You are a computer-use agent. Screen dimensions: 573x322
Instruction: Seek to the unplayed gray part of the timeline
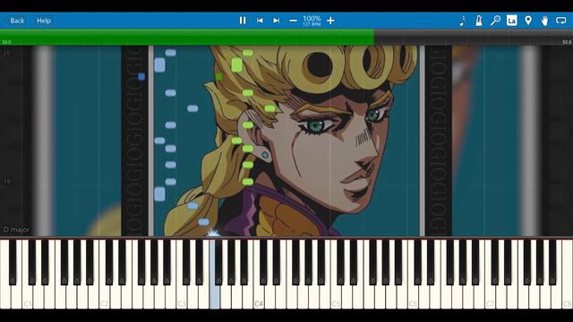(x=474, y=38)
